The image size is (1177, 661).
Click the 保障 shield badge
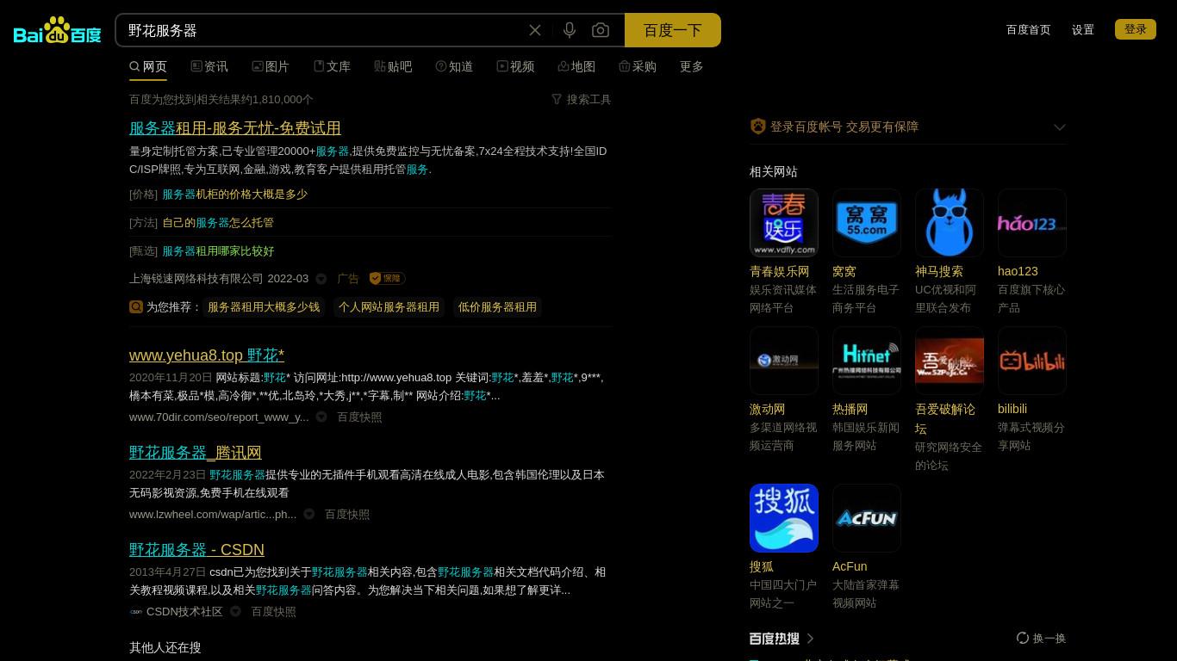pos(387,278)
